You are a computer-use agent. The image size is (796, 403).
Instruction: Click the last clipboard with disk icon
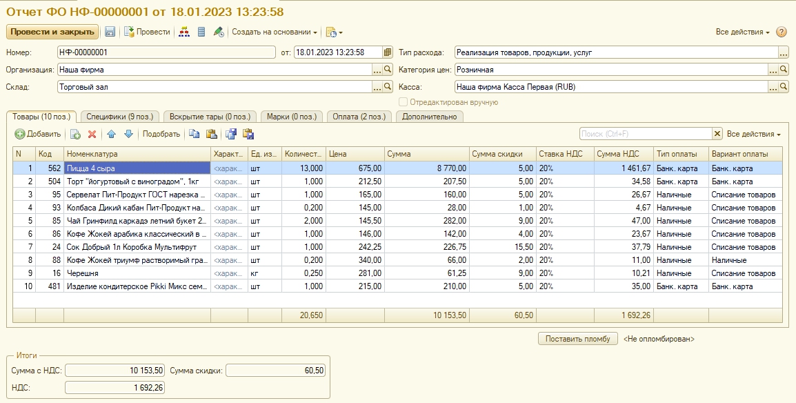point(248,134)
